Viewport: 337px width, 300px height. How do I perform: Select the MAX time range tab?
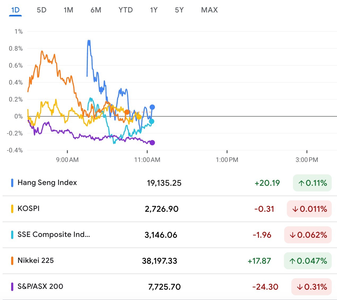pyautogui.click(x=209, y=10)
